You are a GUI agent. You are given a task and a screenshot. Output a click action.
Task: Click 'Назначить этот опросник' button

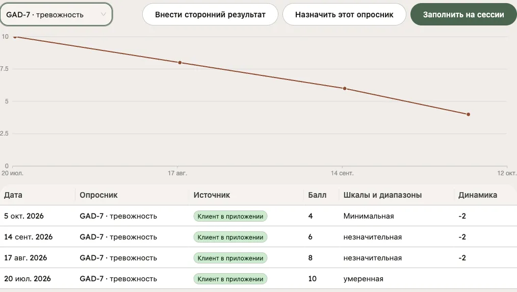tap(344, 14)
